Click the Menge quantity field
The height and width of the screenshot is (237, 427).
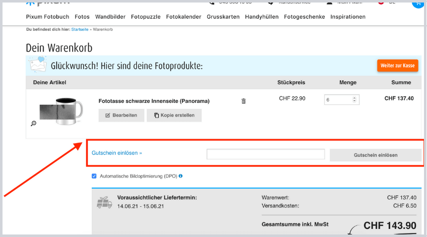(341, 100)
